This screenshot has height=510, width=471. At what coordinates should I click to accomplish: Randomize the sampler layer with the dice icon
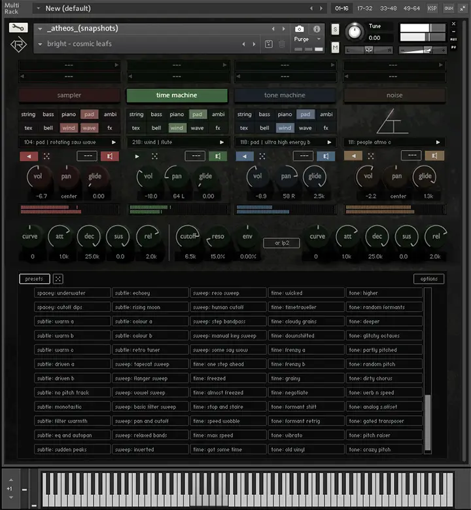click(x=46, y=156)
